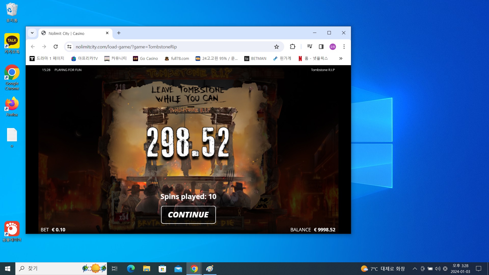Open the Windows Start menu
This screenshot has width=489, height=275.
point(8,269)
